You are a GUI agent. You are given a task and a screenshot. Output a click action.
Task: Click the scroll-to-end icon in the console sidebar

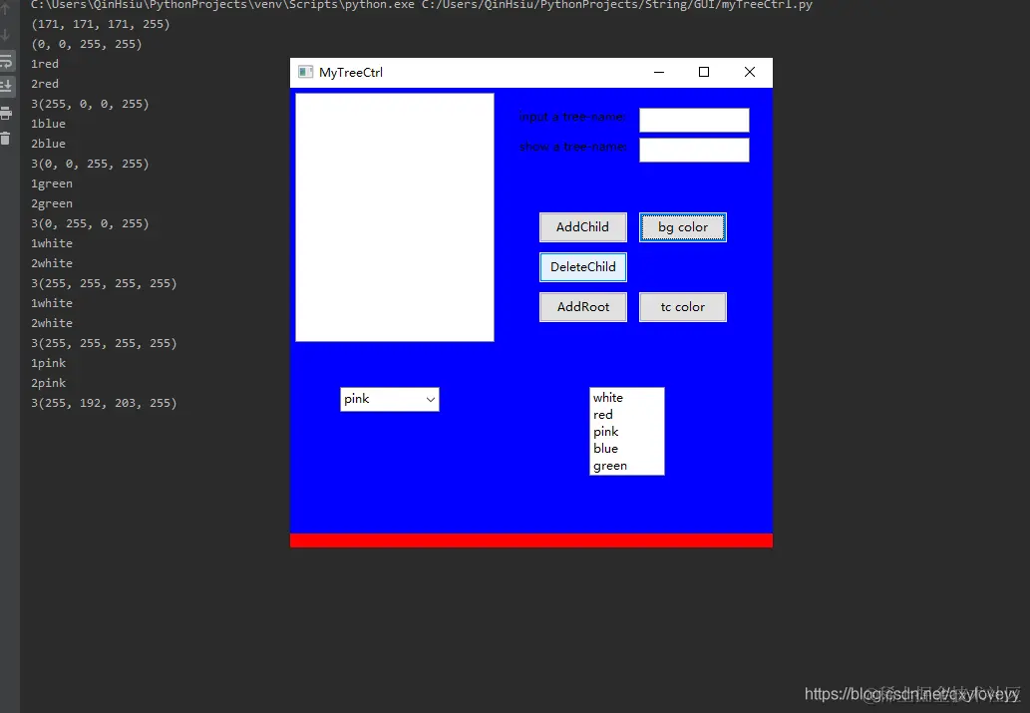click(6, 86)
